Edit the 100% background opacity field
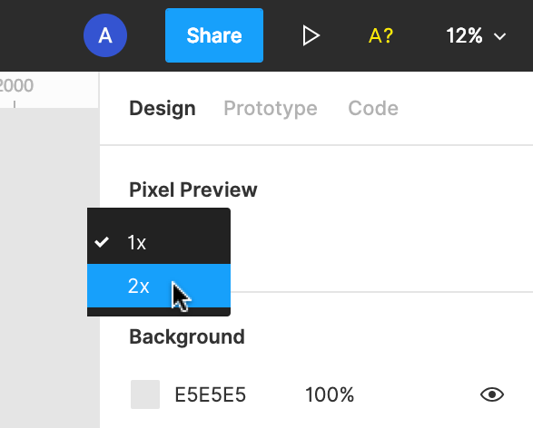 click(330, 394)
